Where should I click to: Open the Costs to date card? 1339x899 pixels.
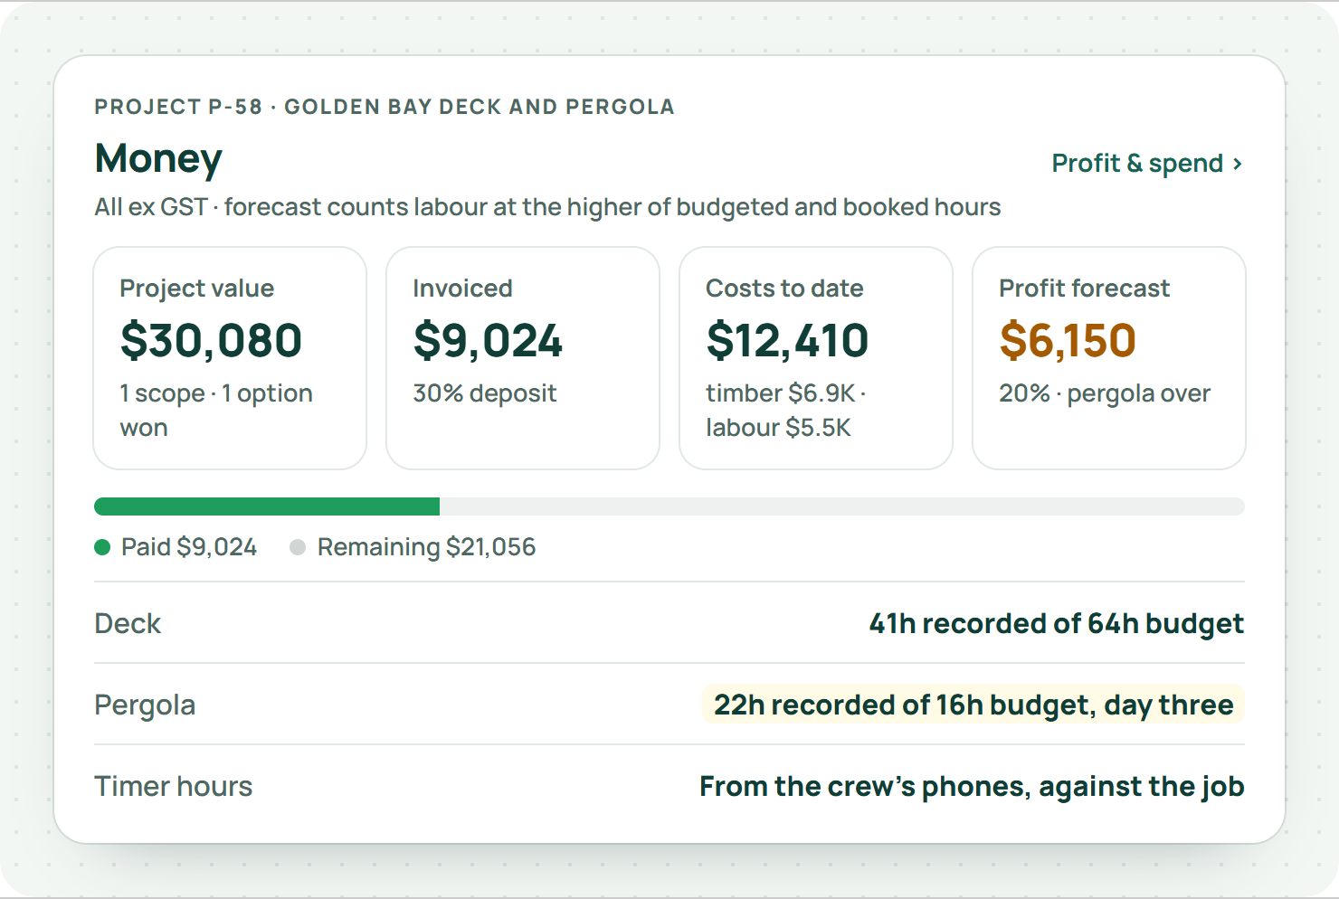[x=816, y=358]
